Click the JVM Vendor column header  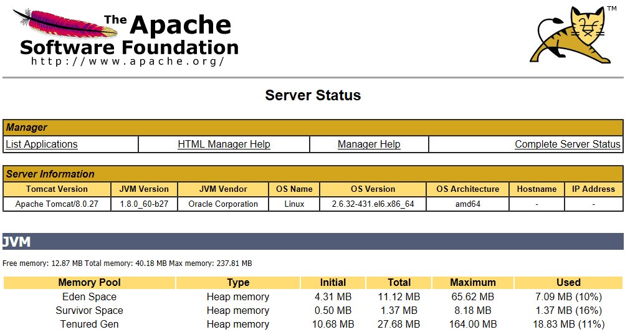click(223, 189)
